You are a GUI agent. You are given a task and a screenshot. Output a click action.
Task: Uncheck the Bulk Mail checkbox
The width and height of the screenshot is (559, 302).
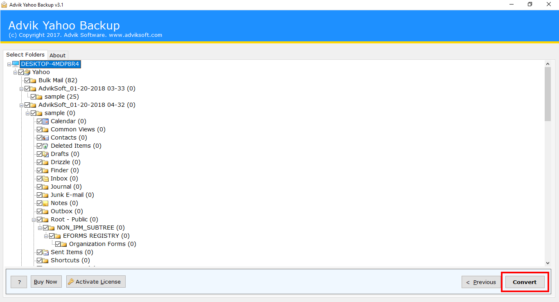(x=28, y=80)
